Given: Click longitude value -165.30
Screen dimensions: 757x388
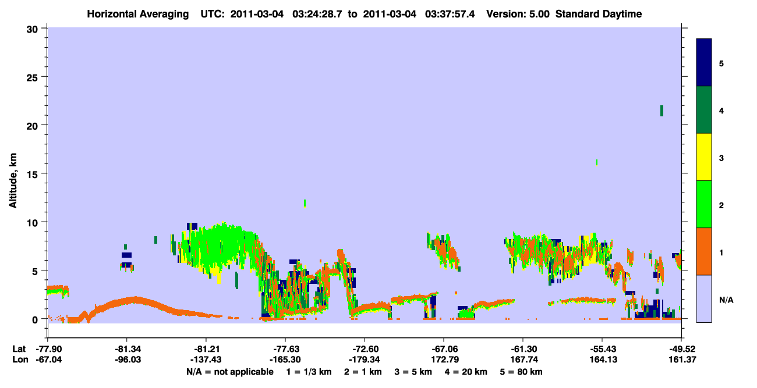Looking at the screenshot, I should pos(285,359).
